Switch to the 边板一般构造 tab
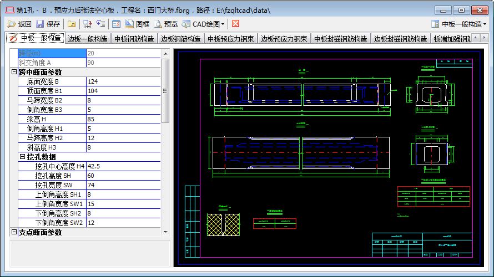This screenshot has height=277, width=494. [x=87, y=39]
